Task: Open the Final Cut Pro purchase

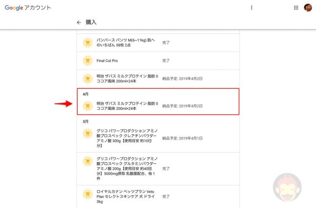Action: point(158,61)
